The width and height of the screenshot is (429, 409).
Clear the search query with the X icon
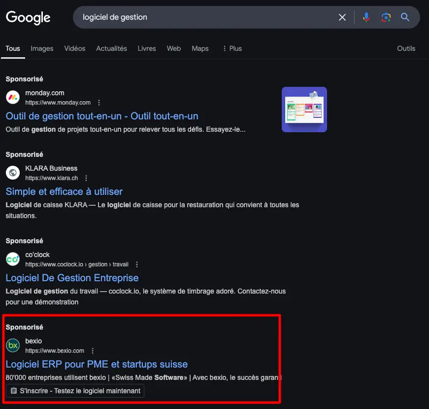(x=342, y=17)
